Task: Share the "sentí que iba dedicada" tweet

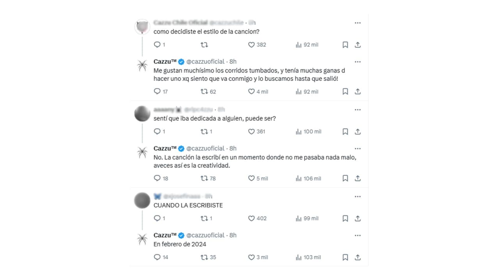Action: (357, 131)
